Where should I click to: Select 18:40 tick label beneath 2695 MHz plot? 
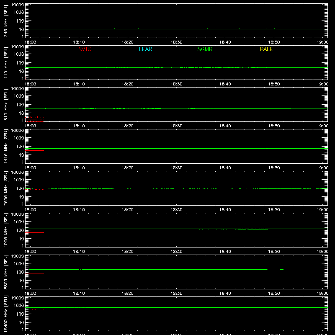(x=225, y=210)
